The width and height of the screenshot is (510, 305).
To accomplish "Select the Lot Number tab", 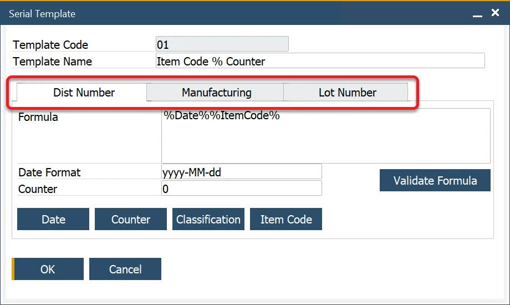I will coord(347,93).
